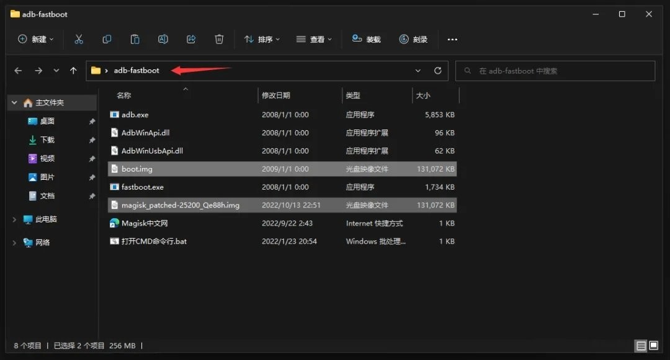Screen dimensions: 670x360
Task: Click the 装载 mount button
Action: (366, 39)
